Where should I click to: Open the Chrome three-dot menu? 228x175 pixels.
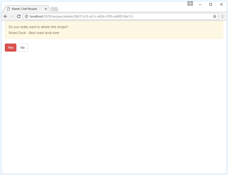coord(223,16)
